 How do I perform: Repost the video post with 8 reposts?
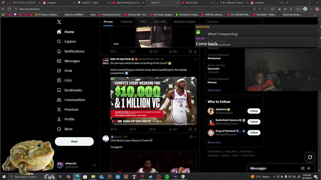coord(132,51)
